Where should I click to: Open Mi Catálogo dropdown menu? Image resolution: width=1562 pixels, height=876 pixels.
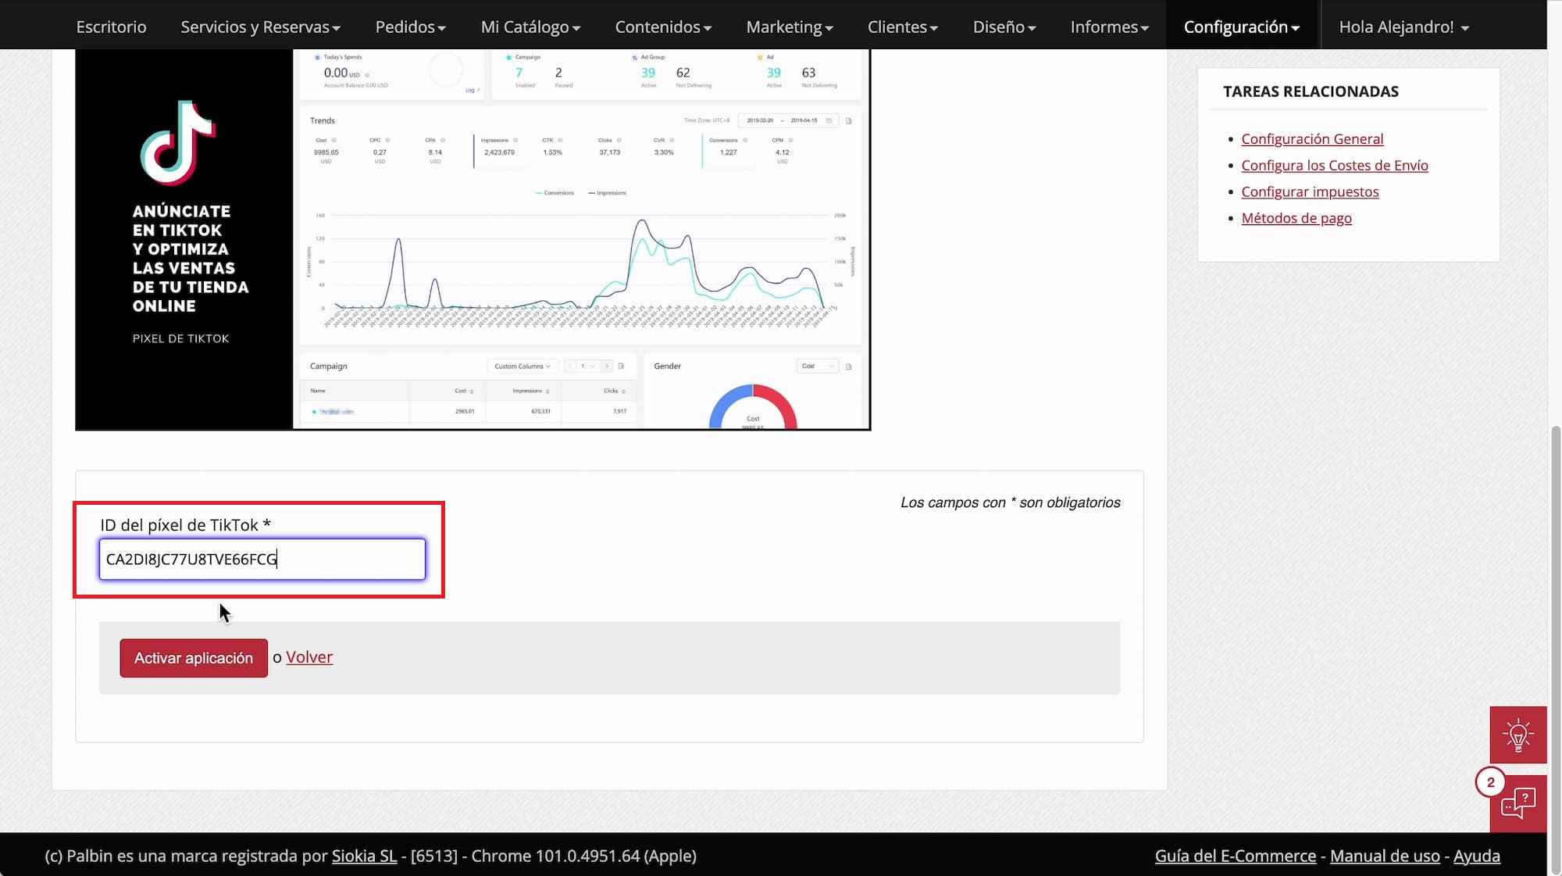coord(530,27)
